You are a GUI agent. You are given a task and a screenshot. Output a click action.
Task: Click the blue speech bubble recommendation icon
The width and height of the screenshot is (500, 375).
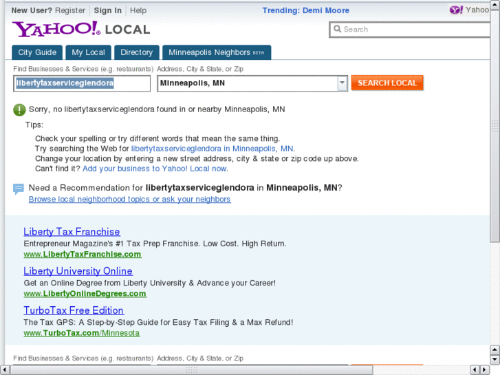(x=18, y=189)
